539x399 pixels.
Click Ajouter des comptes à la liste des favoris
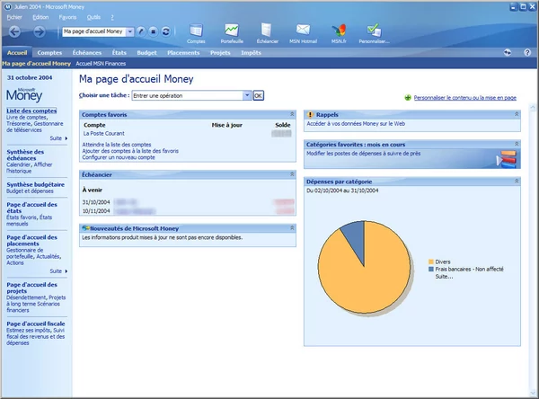(130, 151)
